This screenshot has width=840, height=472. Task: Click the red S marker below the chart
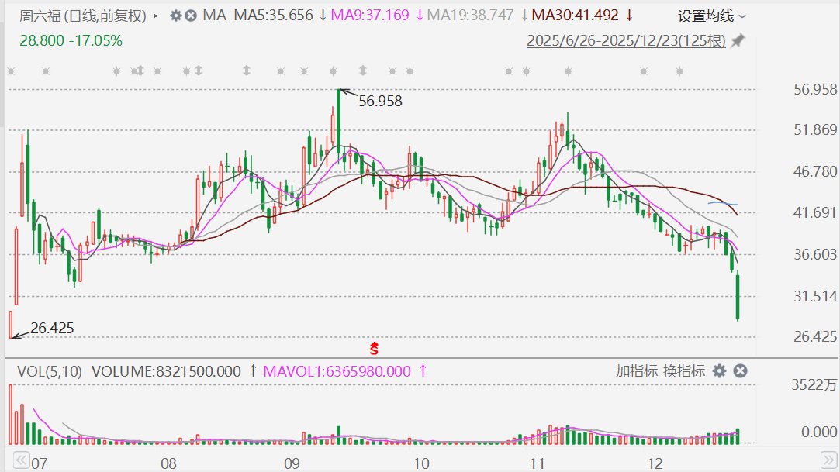[374, 349]
